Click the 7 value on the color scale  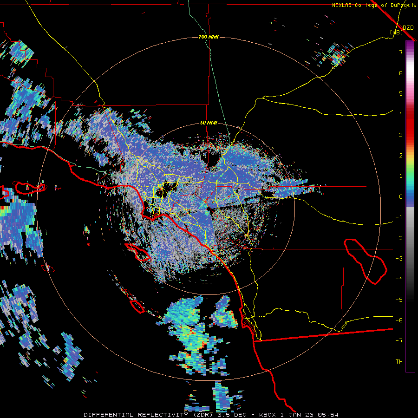(x=401, y=52)
